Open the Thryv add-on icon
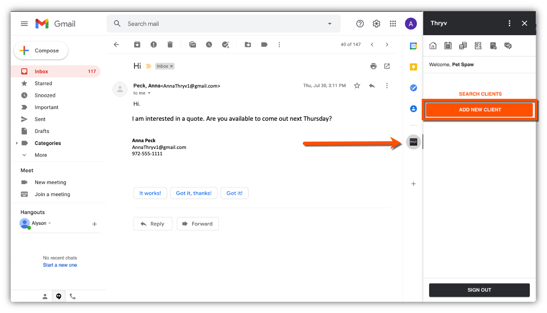Viewport: 547px width, 313px height. pyautogui.click(x=413, y=142)
